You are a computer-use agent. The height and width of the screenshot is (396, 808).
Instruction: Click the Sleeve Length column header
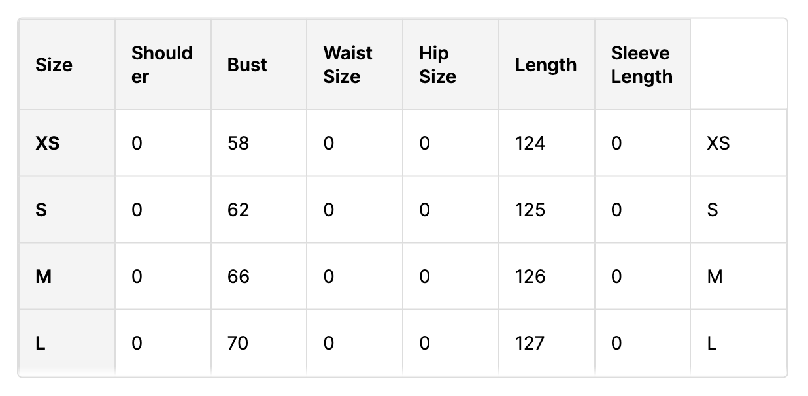(642, 65)
